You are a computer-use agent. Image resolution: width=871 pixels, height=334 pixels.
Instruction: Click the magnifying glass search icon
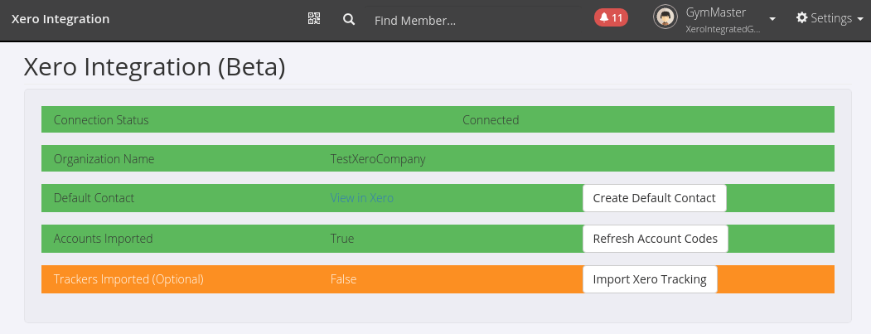click(x=349, y=19)
